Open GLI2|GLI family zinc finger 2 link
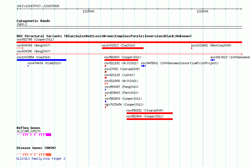Screen dimensions: 250x167 point(41,159)
